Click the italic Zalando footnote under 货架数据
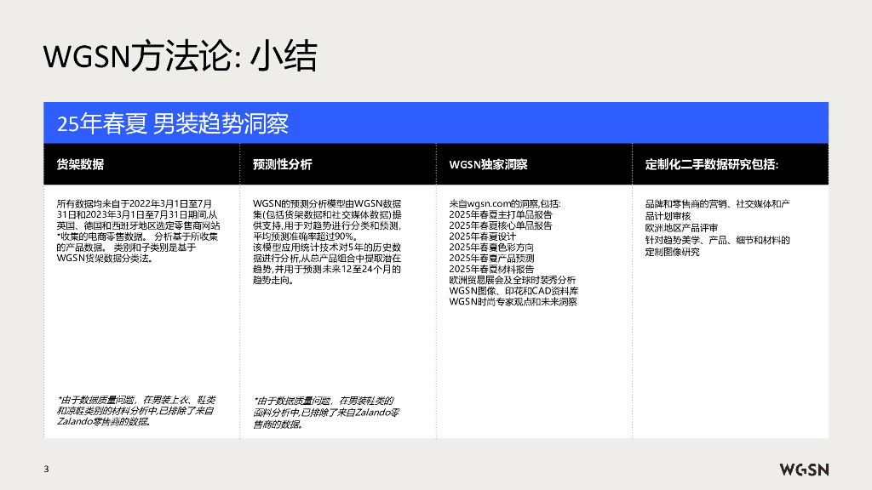This screenshot has height=490, width=872. tap(136, 411)
